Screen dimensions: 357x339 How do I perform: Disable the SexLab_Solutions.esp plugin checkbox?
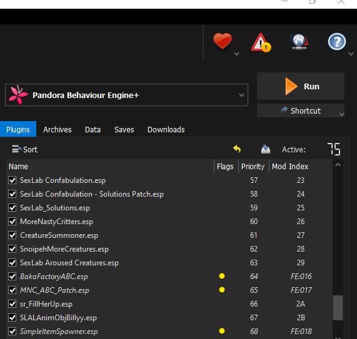tap(12, 208)
